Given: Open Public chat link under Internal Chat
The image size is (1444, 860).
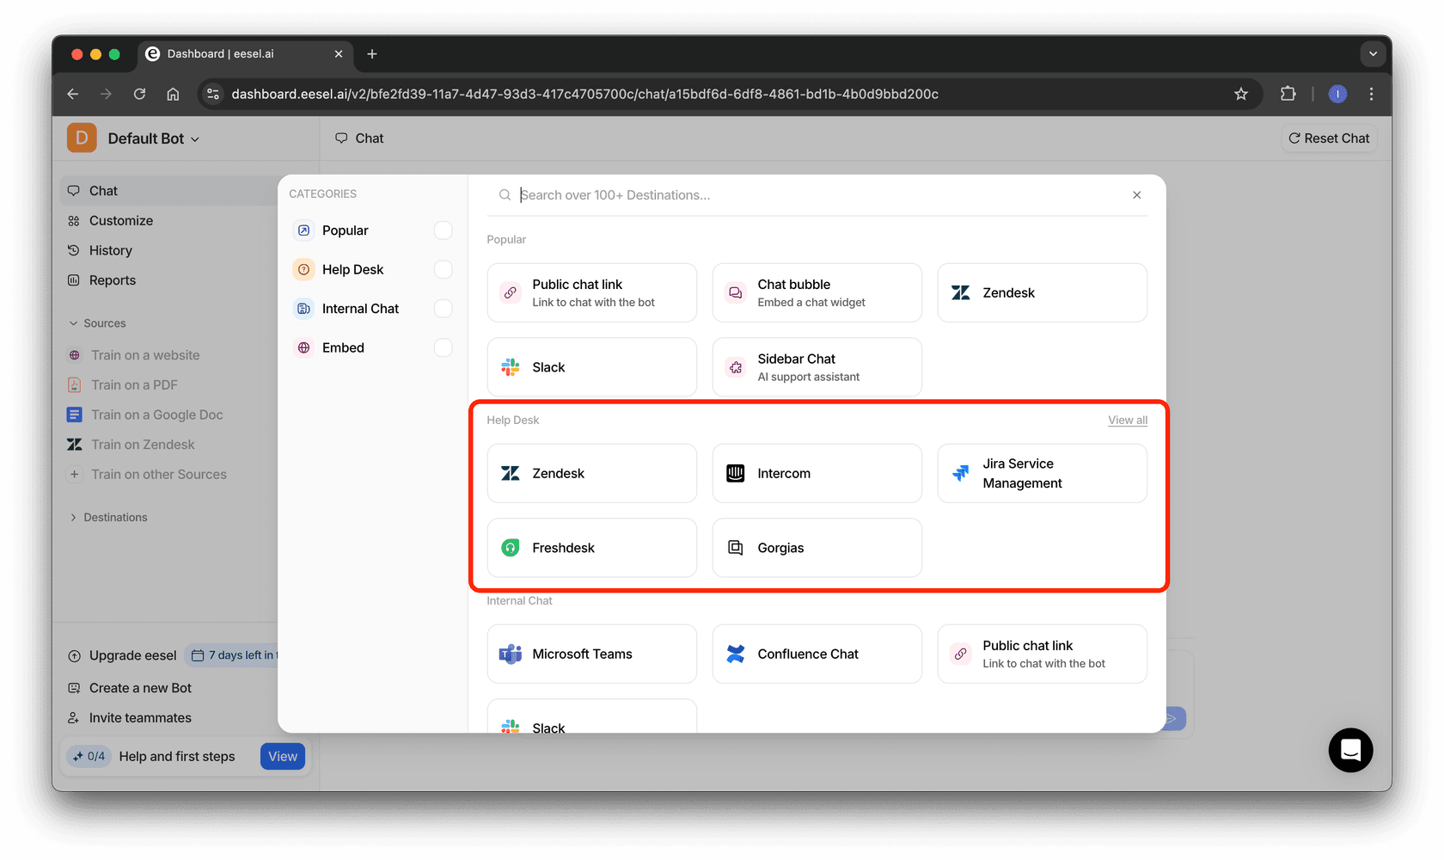Looking at the screenshot, I should [1042, 654].
